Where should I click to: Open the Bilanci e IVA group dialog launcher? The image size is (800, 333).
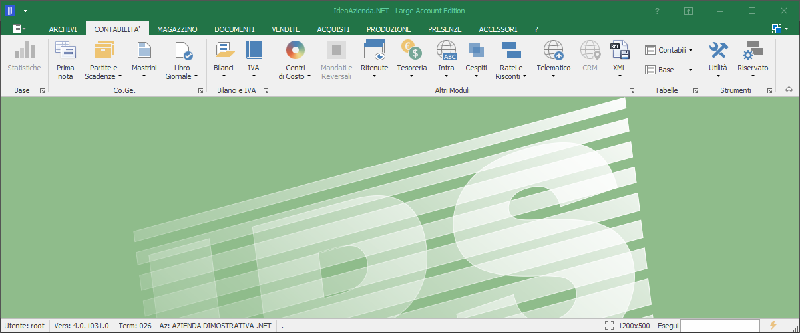[x=265, y=90]
